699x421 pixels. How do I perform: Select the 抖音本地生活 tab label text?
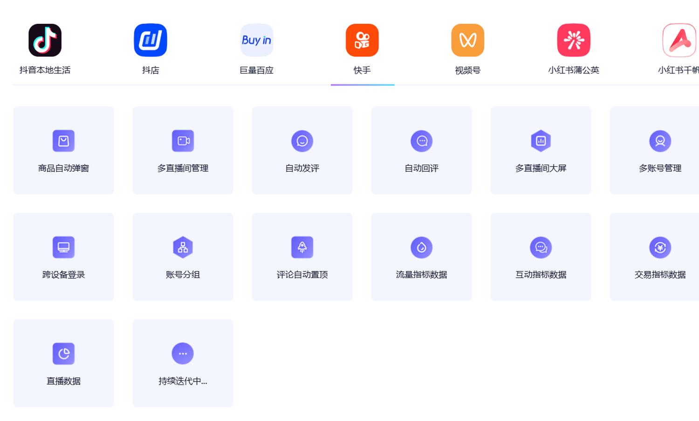45,70
